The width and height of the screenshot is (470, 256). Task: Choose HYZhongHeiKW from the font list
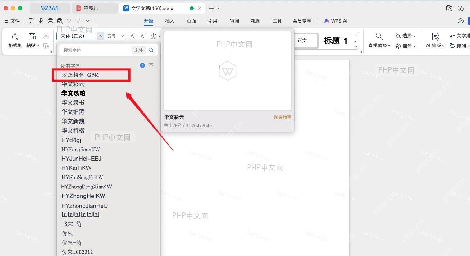[83, 196]
